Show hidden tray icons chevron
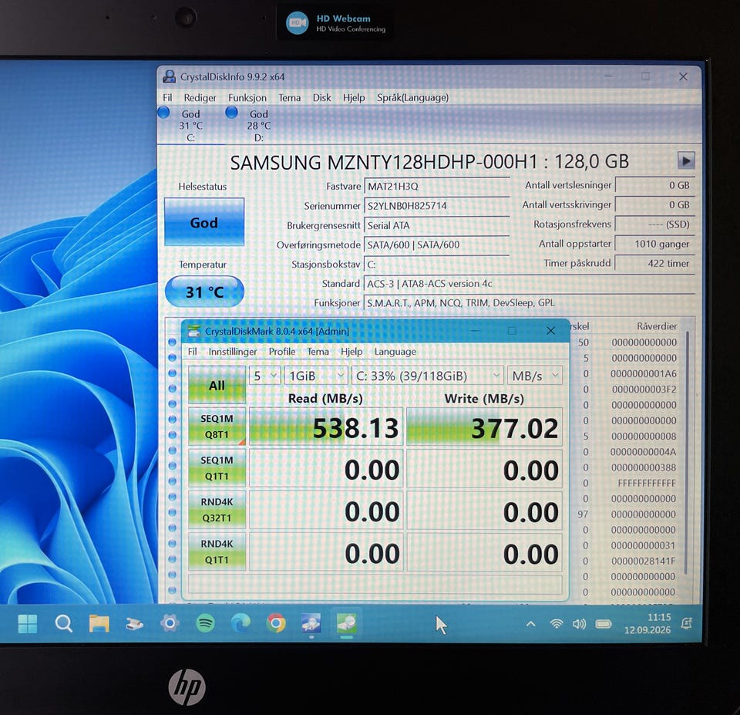 530,624
